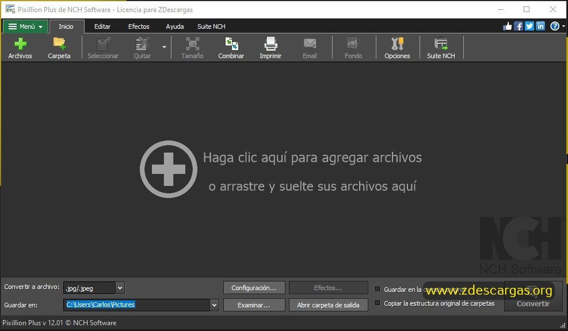Click the Efectos... button
The image size is (568, 331).
tap(328, 288)
